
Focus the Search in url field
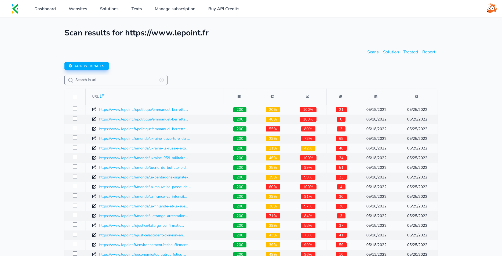point(116,80)
